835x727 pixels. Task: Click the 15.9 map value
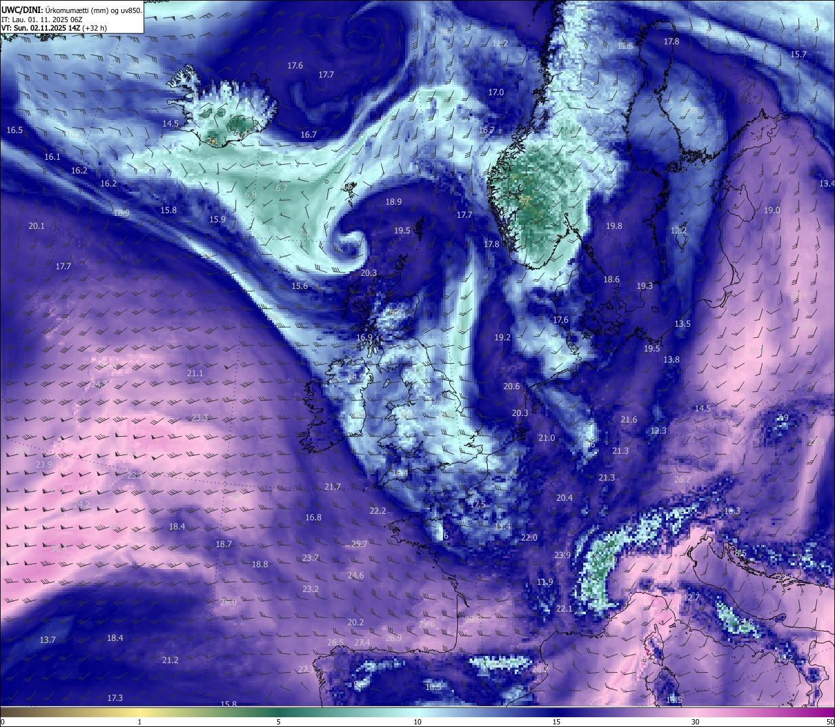217,220
